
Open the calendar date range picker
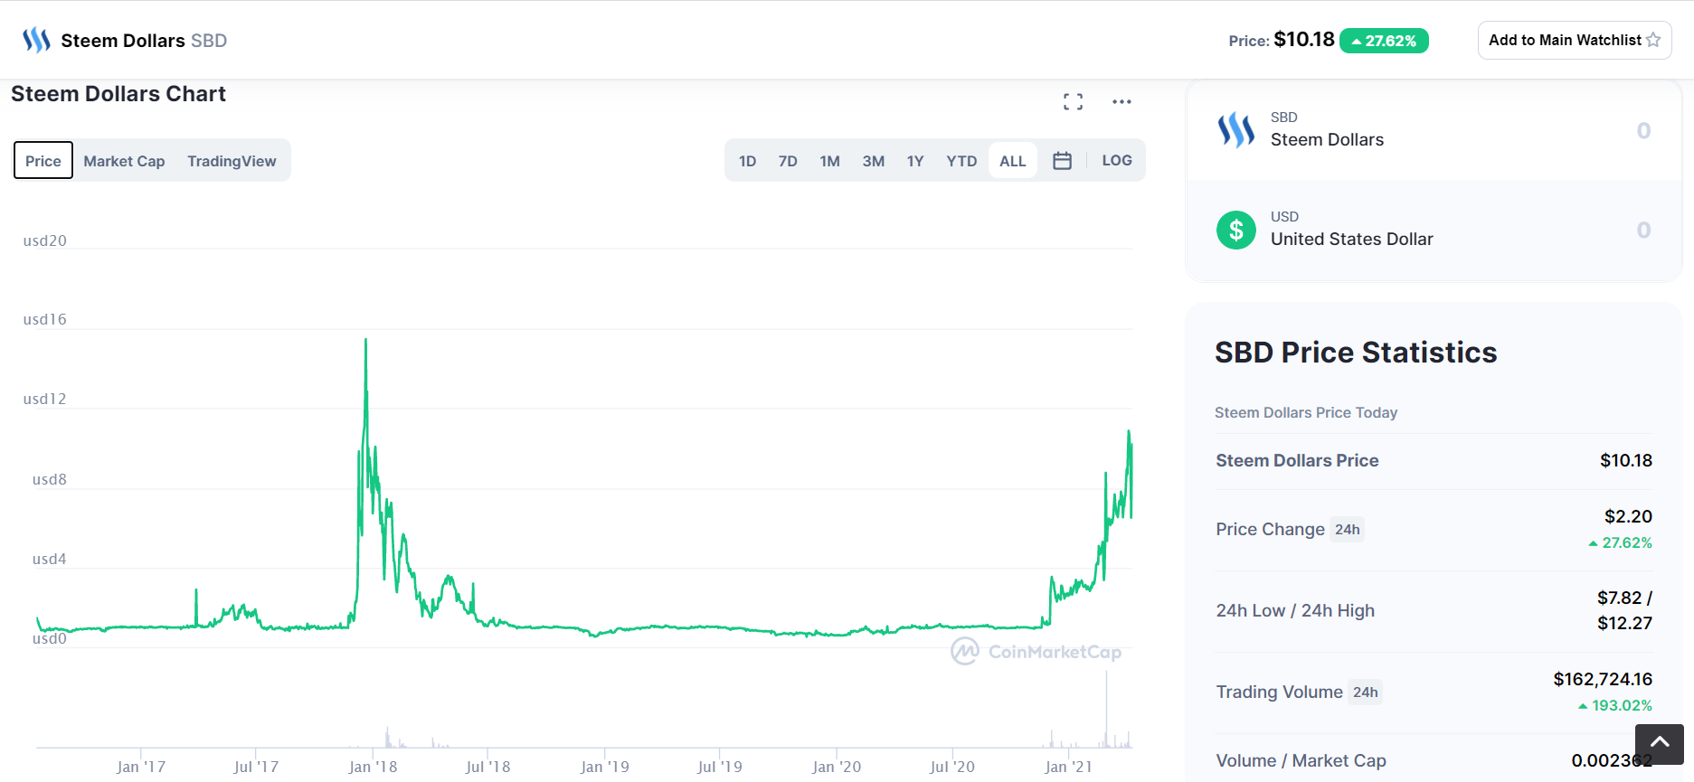(x=1062, y=161)
